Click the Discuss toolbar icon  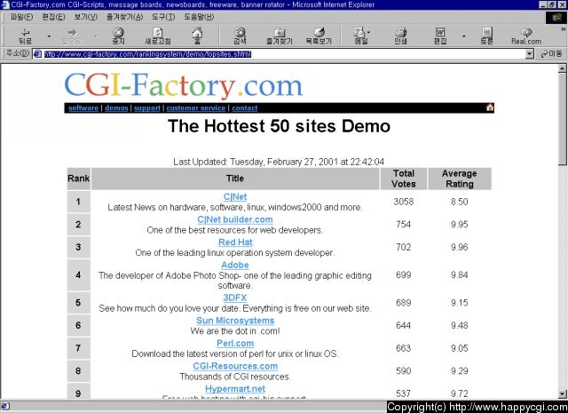486,36
